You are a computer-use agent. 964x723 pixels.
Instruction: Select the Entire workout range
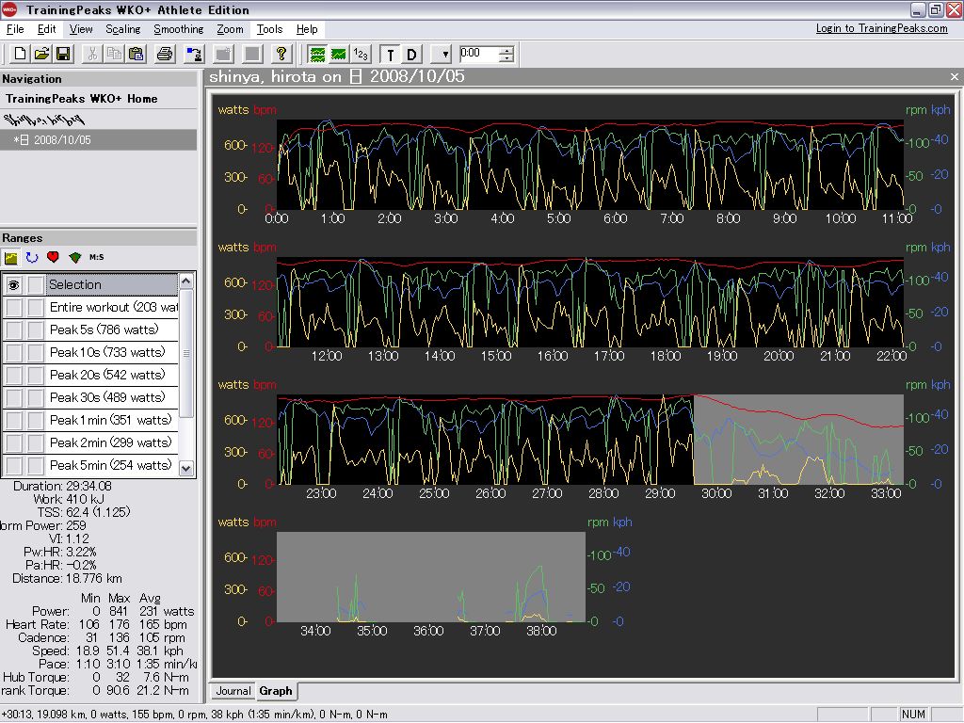coord(112,308)
